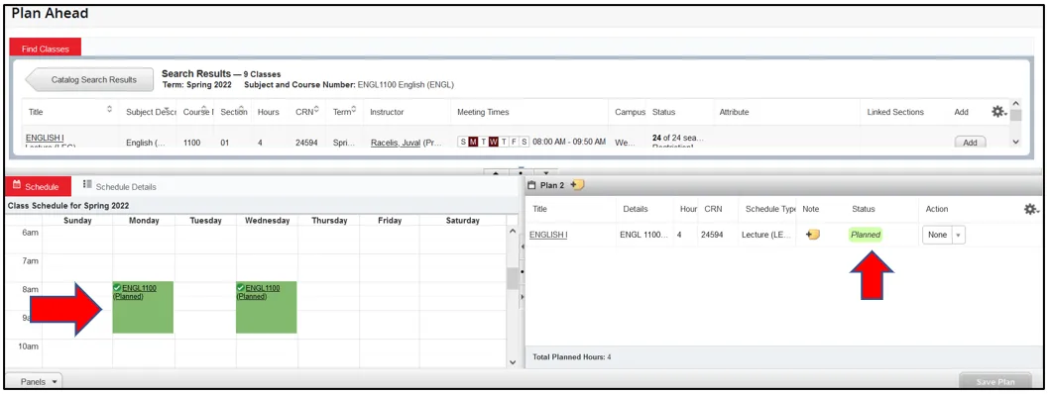Add a note to the Plan 2 header
The image size is (1049, 394).
coord(577,185)
